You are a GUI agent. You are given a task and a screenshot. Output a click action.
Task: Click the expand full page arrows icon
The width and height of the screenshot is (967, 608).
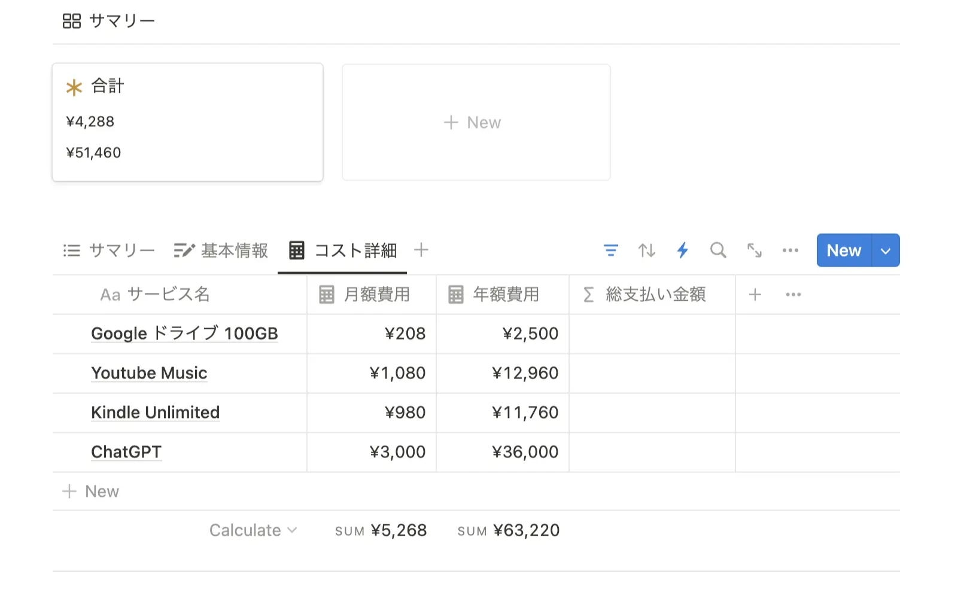(x=755, y=250)
